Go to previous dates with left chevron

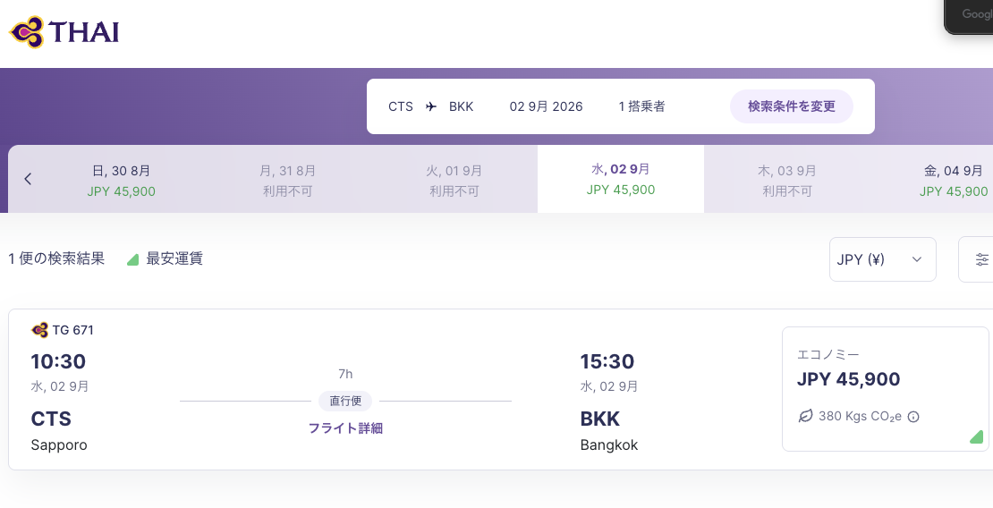pyautogui.click(x=28, y=179)
